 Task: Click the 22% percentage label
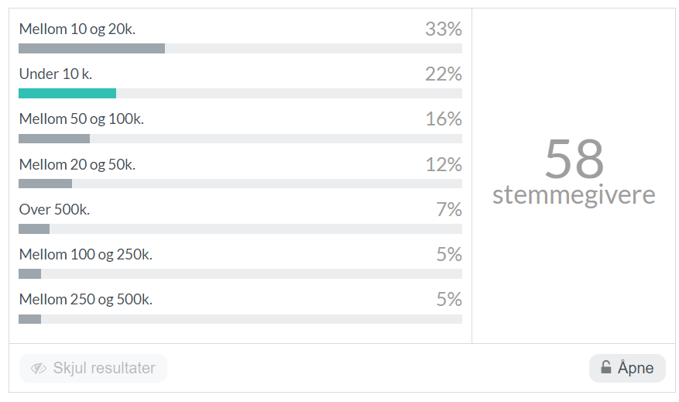(444, 74)
